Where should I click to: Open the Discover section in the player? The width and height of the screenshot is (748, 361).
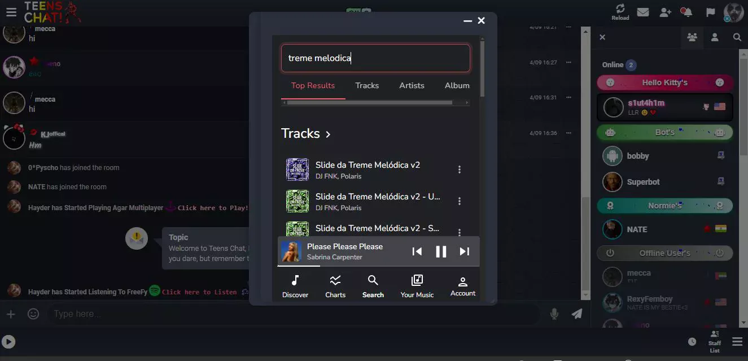point(295,286)
